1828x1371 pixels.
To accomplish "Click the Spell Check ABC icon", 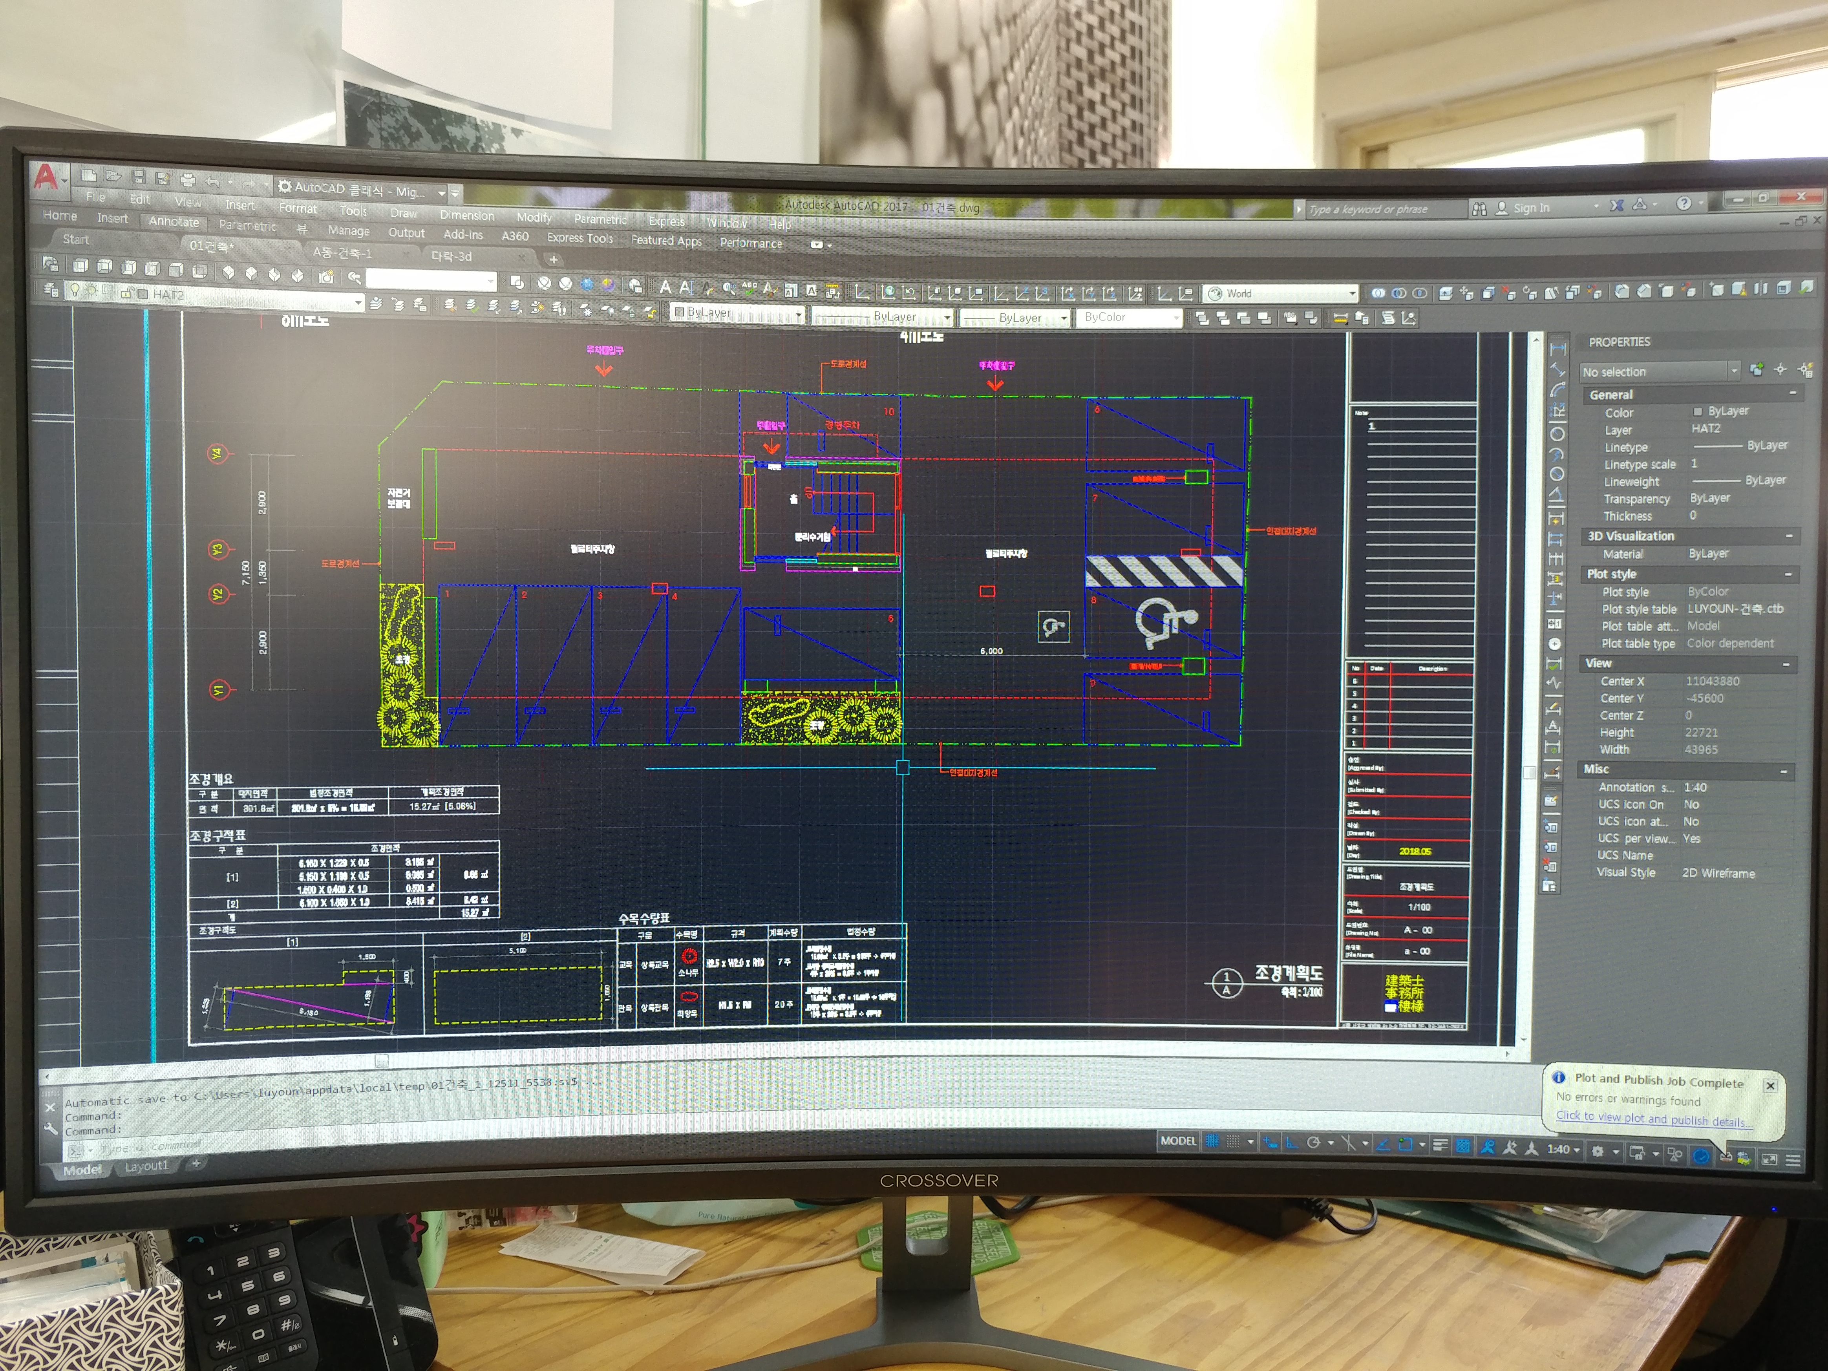I will point(749,289).
